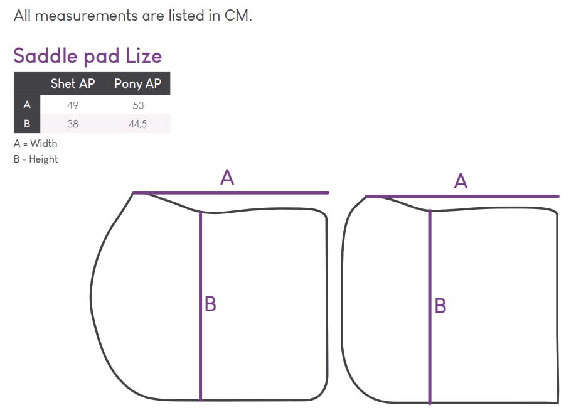Click row label B in the table

[27, 124]
